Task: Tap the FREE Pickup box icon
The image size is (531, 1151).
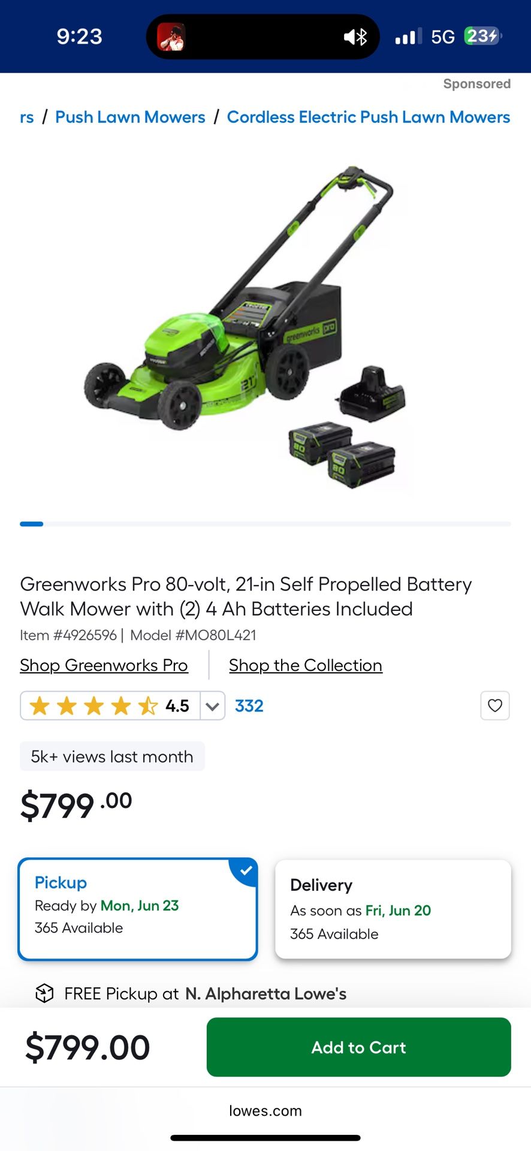Action: pyautogui.click(x=45, y=993)
